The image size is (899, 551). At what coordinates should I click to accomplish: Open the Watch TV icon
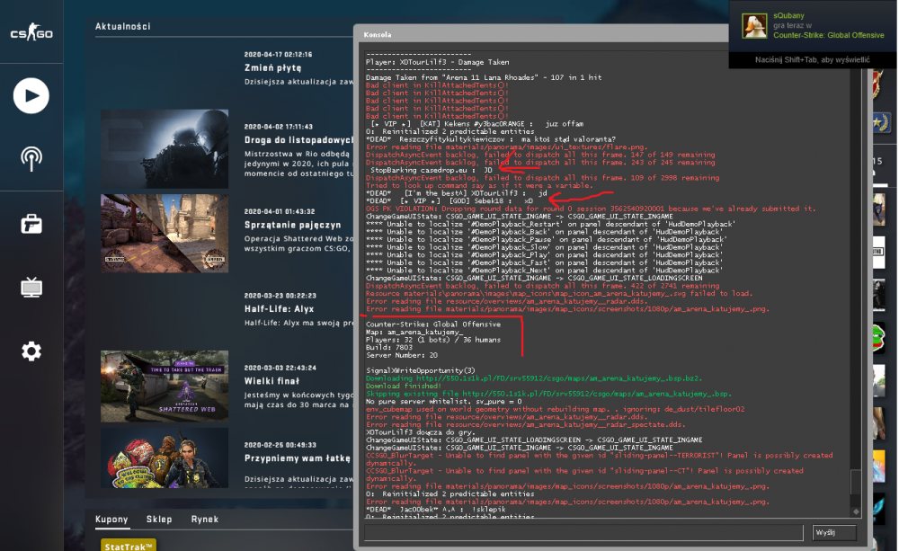[x=31, y=287]
